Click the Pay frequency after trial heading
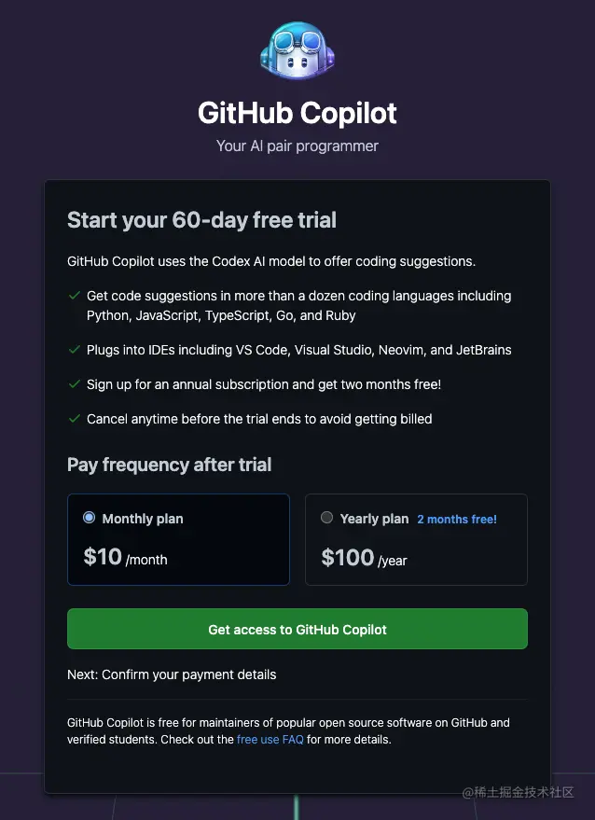The image size is (595, 820). click(169, 464)
